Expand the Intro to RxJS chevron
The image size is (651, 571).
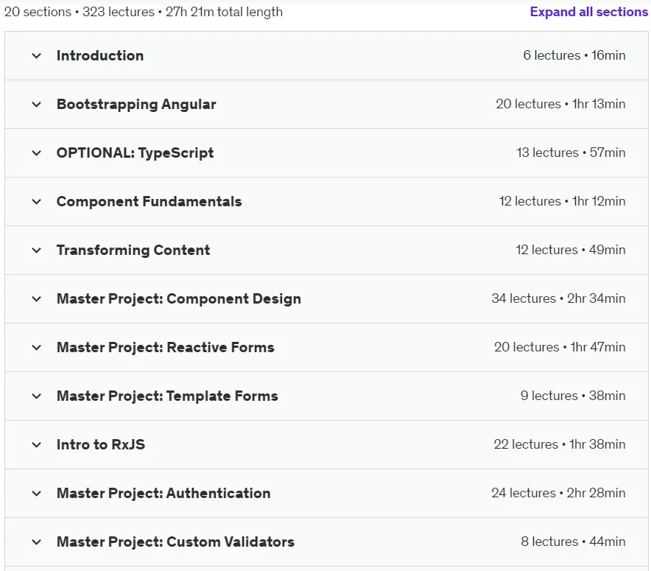pos(37,444)
